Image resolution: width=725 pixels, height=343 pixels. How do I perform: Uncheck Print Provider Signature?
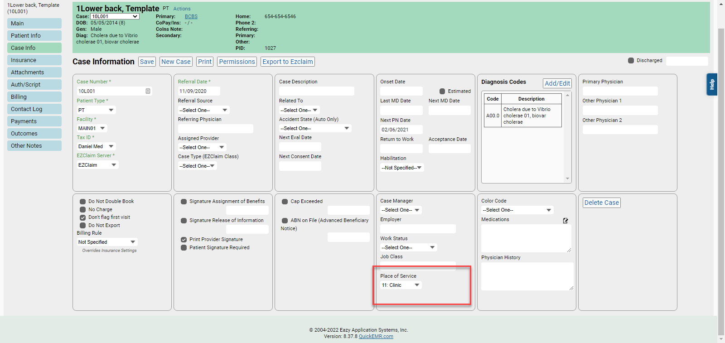[184, 240]
